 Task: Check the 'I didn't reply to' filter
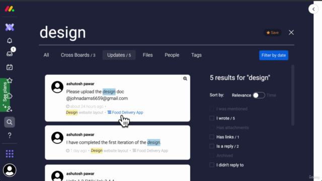212,165
